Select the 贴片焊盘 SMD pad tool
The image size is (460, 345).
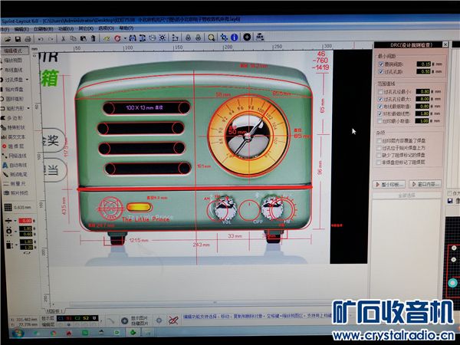point(13,89)
